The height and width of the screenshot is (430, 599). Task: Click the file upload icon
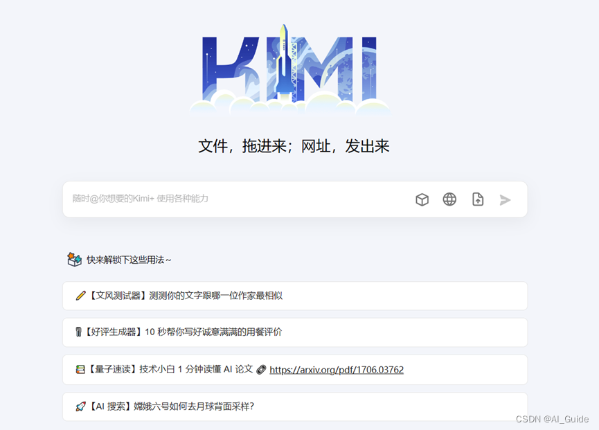point(477,199)
